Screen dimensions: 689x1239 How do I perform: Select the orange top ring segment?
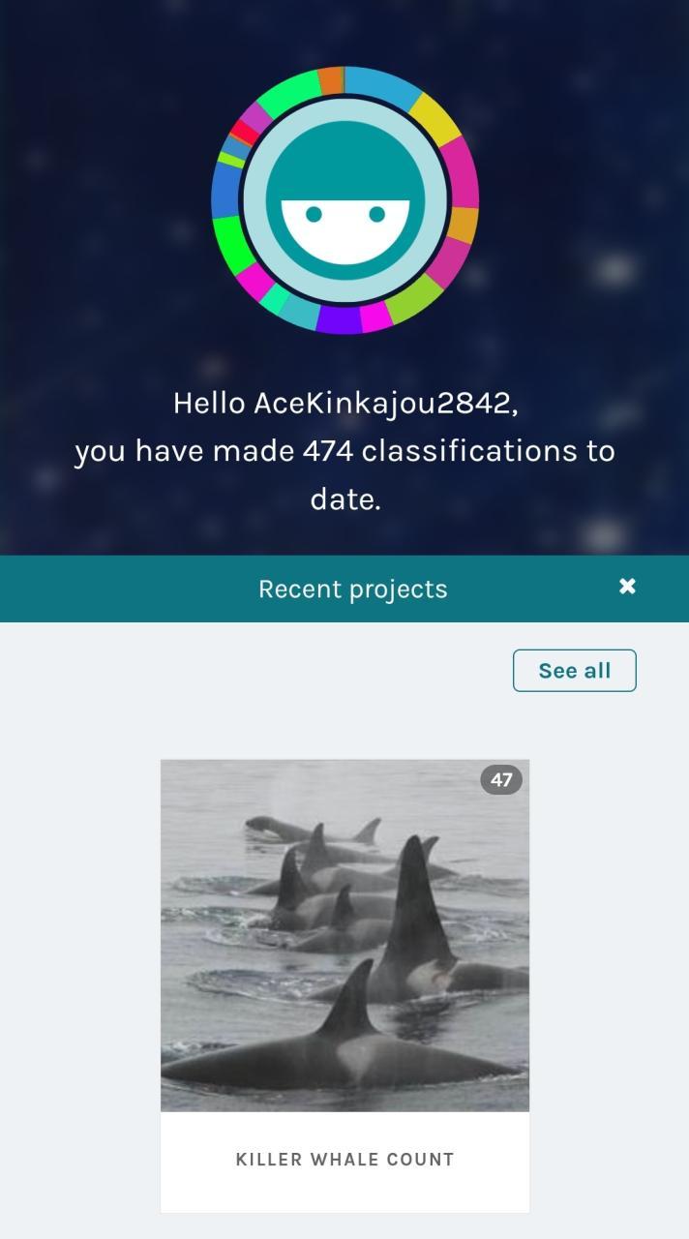click(331, 80)
